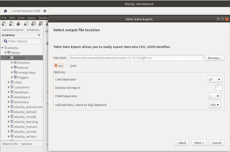This screenshot has width=230, height=152.
Task: Create a new view toolbar icon
Action: [x=41, y=23]
